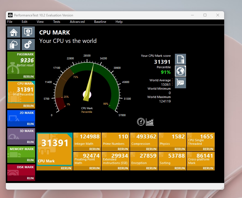Select the Encryption 27859 tile

pos(144,159)
